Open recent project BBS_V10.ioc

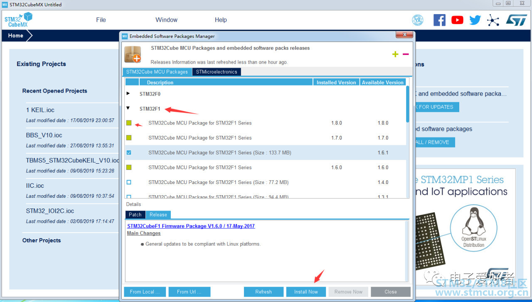coord(44,135)
